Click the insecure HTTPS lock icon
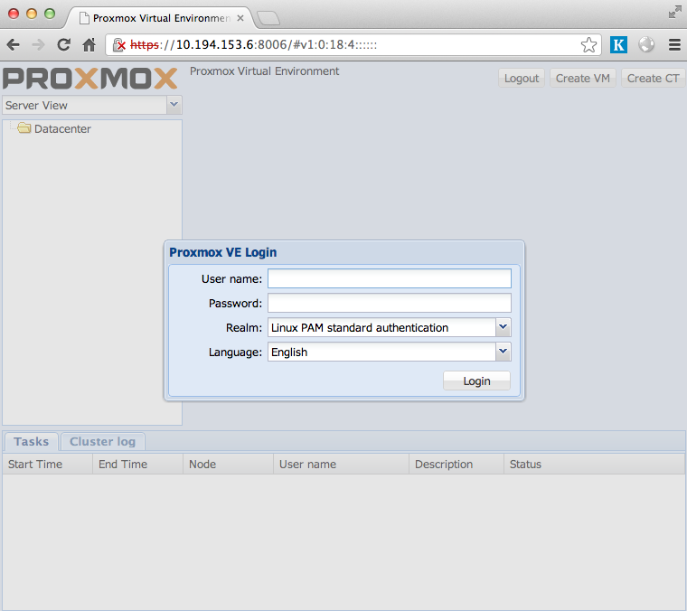Viewport: 687px width, 611px height. [119, 44]
